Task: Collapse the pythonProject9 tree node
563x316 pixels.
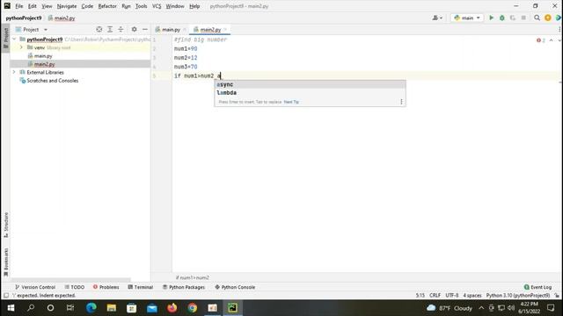Action: [14, 39]
